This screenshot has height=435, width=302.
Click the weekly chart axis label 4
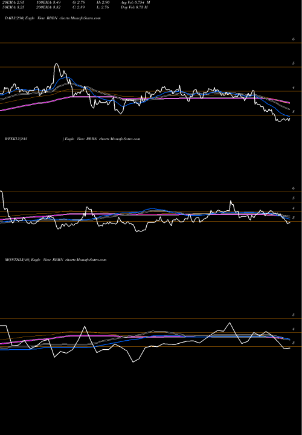294,208
